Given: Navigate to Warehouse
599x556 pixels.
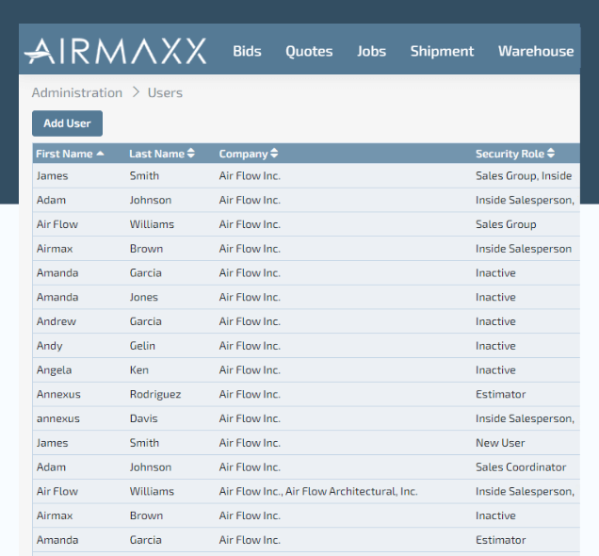Looking at the screenshot, I should [535, 52].
